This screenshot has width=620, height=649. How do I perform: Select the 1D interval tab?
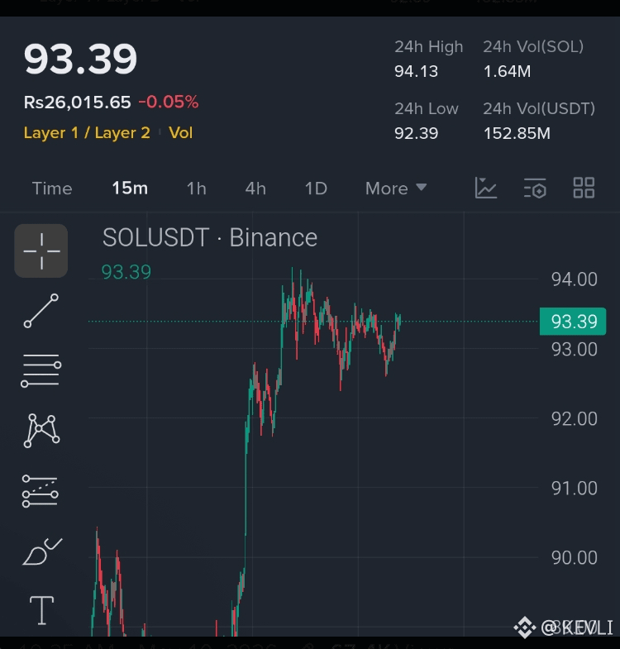coord(316,188)
